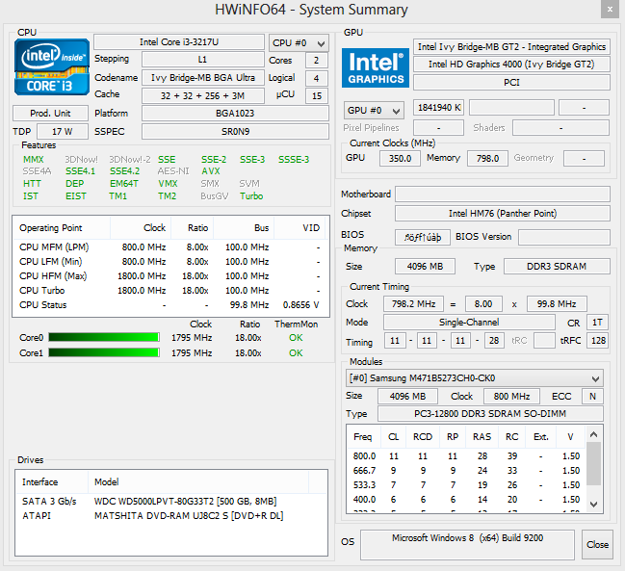Select the CPU Turbo row
This screenshot has width=625, height=571.
pyautogui.click(x=170, y=290)
